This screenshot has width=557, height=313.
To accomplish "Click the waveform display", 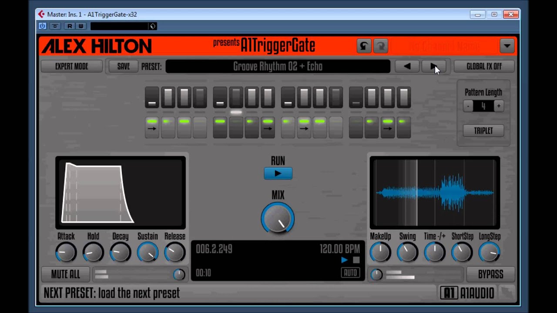I will 435,193.
